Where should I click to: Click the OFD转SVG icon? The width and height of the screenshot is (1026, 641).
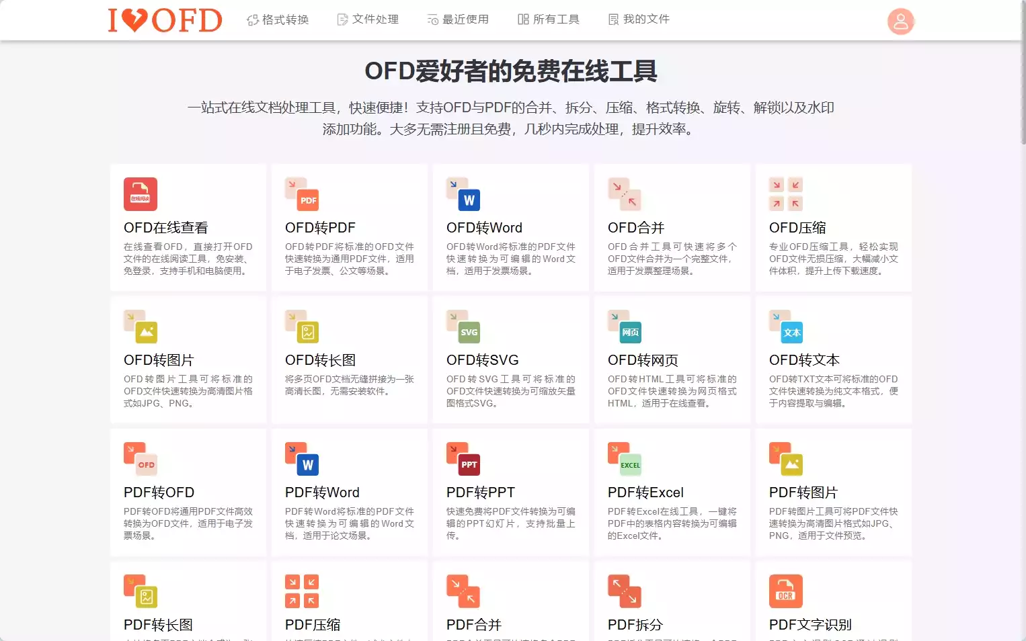point(463,327)
